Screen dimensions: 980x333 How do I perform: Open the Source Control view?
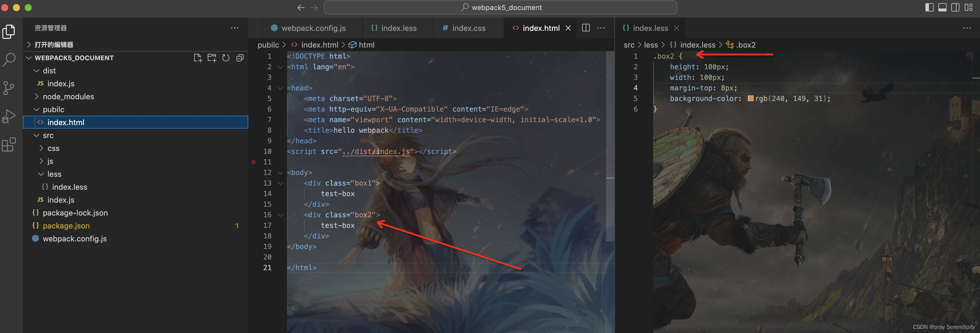(x=9, y=88)
